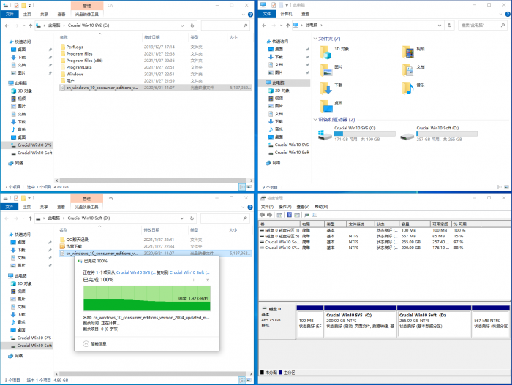The width and height of the screenshot is (512, 385).
Task: Open the 计算机 ribbon tab in 此电脑 window
Action: (x=286, y=13)
